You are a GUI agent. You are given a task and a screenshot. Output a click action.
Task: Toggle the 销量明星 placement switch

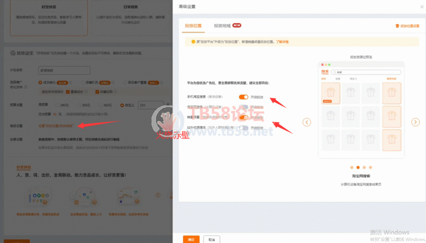point(244,118)
